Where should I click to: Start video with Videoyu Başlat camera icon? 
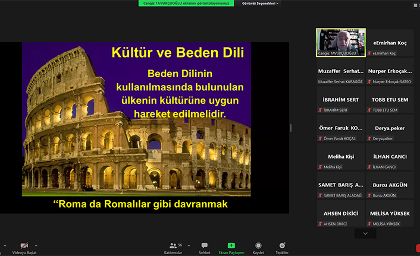tap(24, 245)
